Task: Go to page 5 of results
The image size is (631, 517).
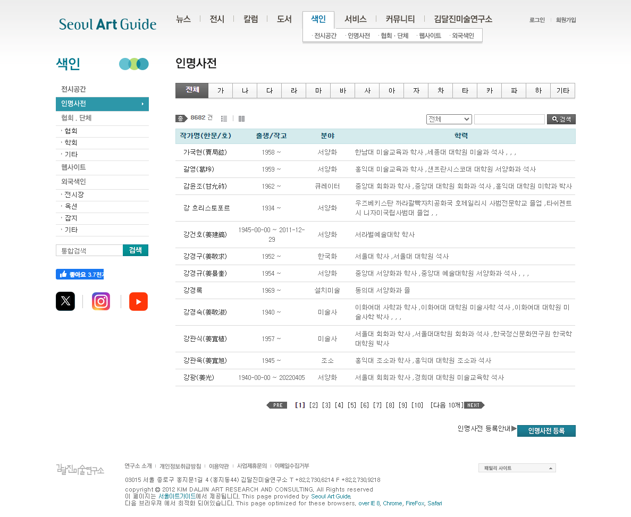Action: [352, 405]
